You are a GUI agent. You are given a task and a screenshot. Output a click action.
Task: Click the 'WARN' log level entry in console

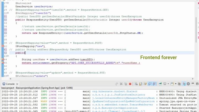pos(44,101)
